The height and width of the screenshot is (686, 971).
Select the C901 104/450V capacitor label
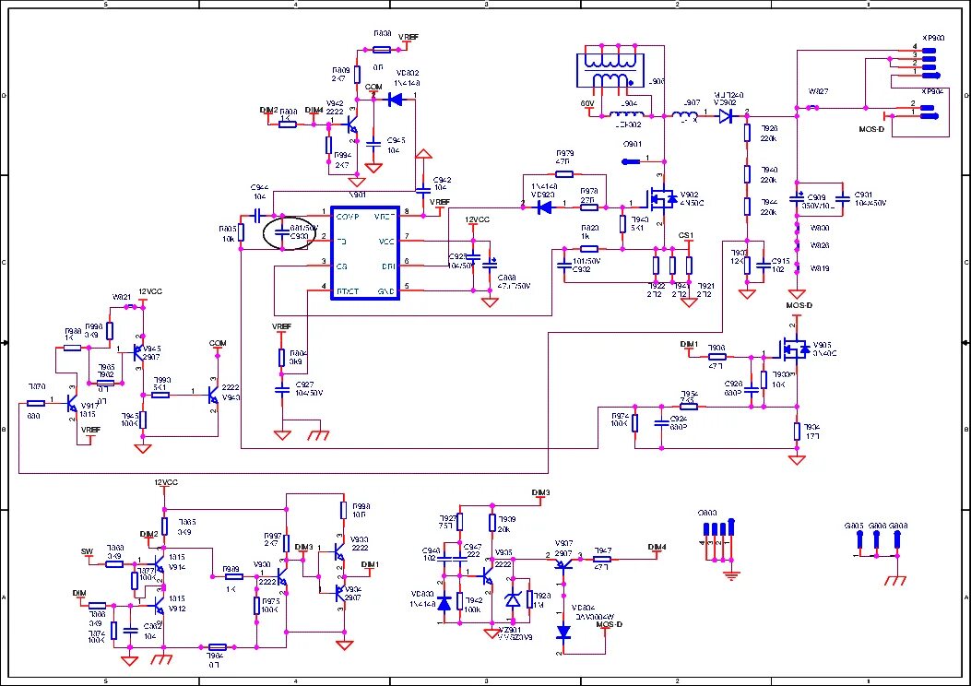click(x=870, y=199)
